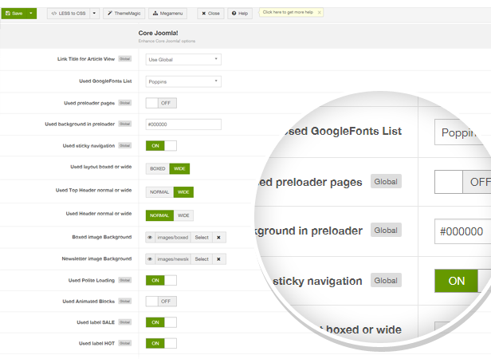The height and width of the screenshot is (359, 491).
Task: Click the Help toolbar button
Action: coord(241,14)
